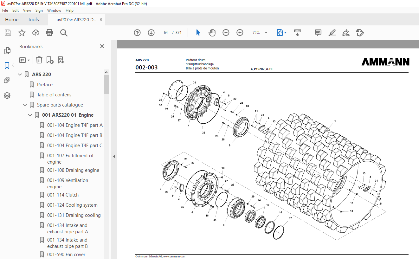Select the avP07sc ARS220 document tab
419x259 pixels.
(76, 20)
